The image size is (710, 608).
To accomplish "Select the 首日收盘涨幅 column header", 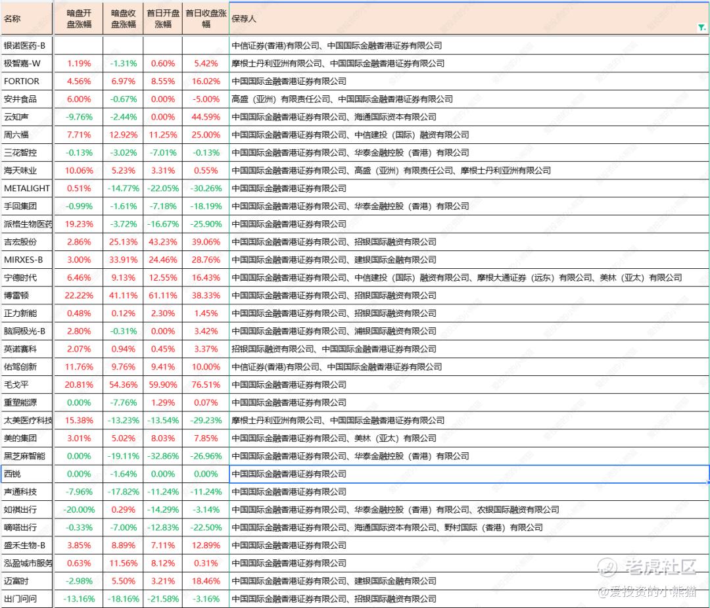I will click(206, 18).
